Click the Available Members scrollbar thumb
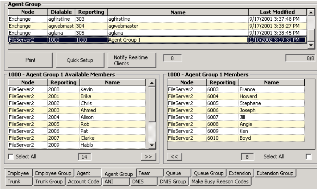Screen dimensions: 317x189 [152, 104]
